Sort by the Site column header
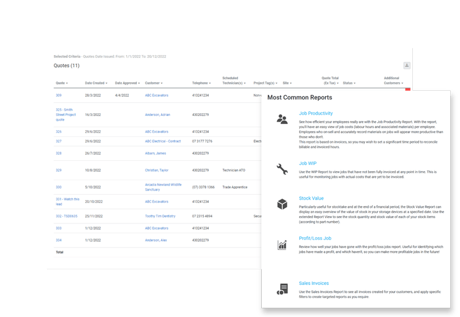 [287, 83]
